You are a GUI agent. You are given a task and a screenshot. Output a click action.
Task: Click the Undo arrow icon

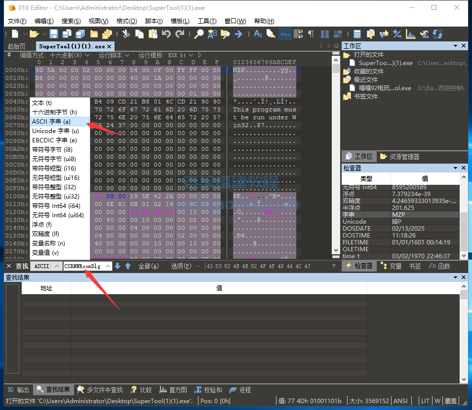click(x=166, y=34)
